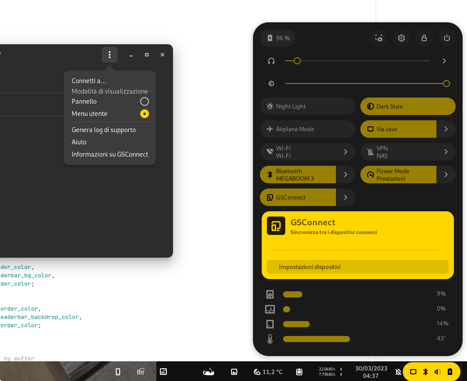Expand the VPN submenu arrow
The height and width of the screenshot is (381, 467).
point(446,152)
